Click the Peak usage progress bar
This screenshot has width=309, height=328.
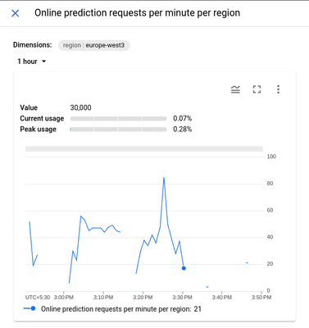pyautogui.click(x=118, y=130)
